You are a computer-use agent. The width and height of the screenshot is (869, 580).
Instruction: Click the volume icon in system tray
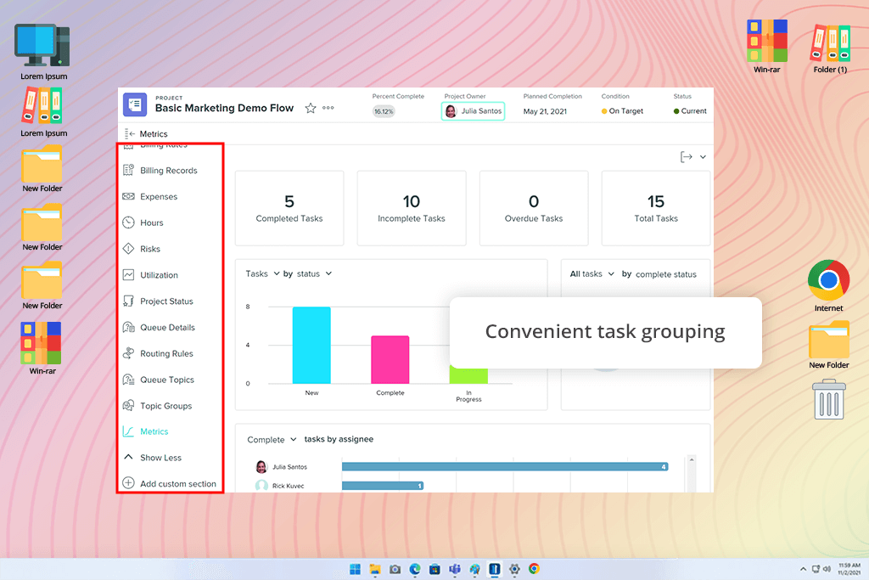point(827,569)
